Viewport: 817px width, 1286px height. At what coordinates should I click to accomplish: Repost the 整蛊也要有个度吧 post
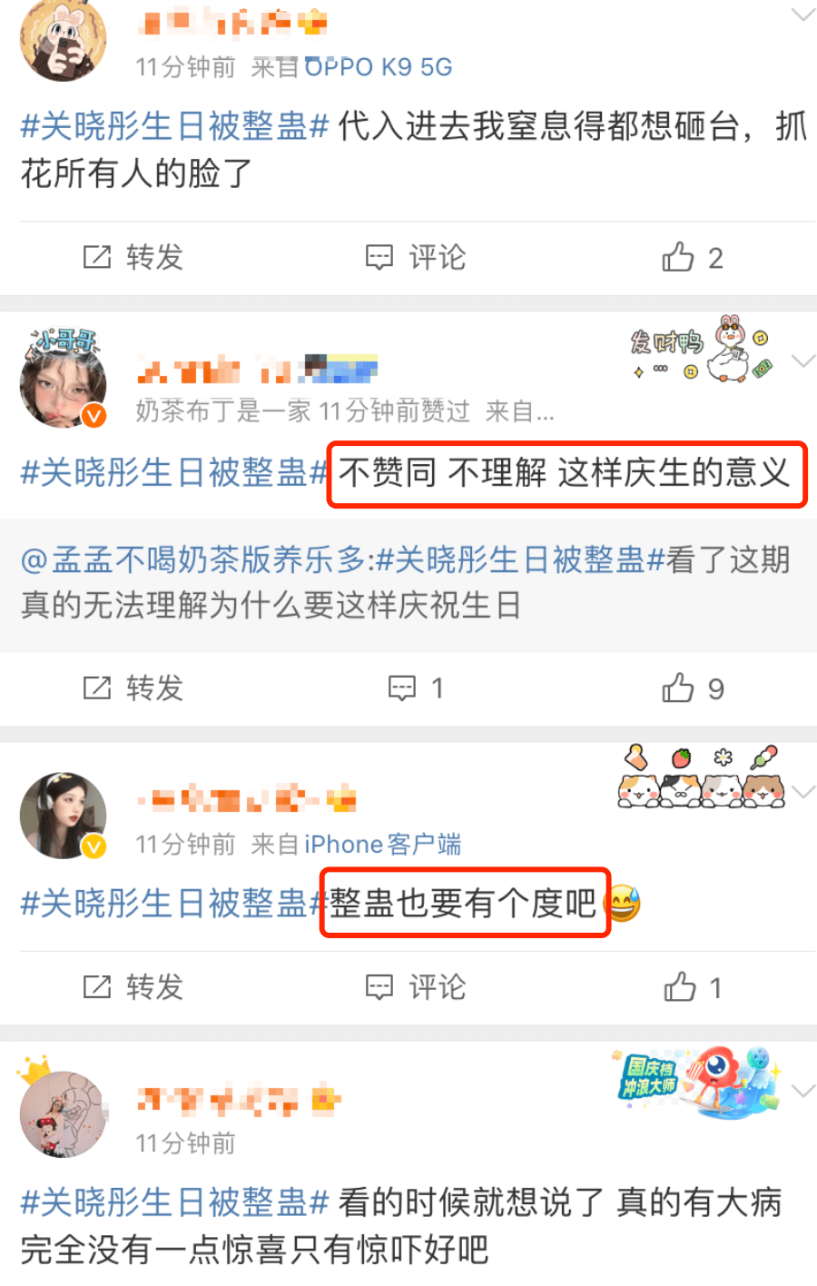click(133, 987)
